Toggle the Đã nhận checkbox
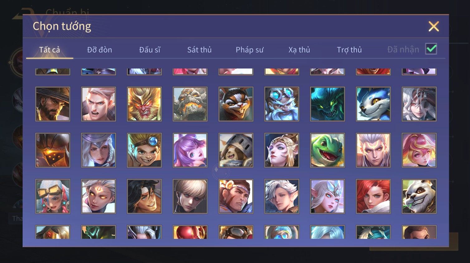The width and height of the screenshot is (470, 263). click(x=431, y=49)
